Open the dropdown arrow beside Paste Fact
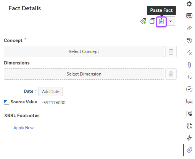This screenshot has height=159, width=195. click(171, 21)
